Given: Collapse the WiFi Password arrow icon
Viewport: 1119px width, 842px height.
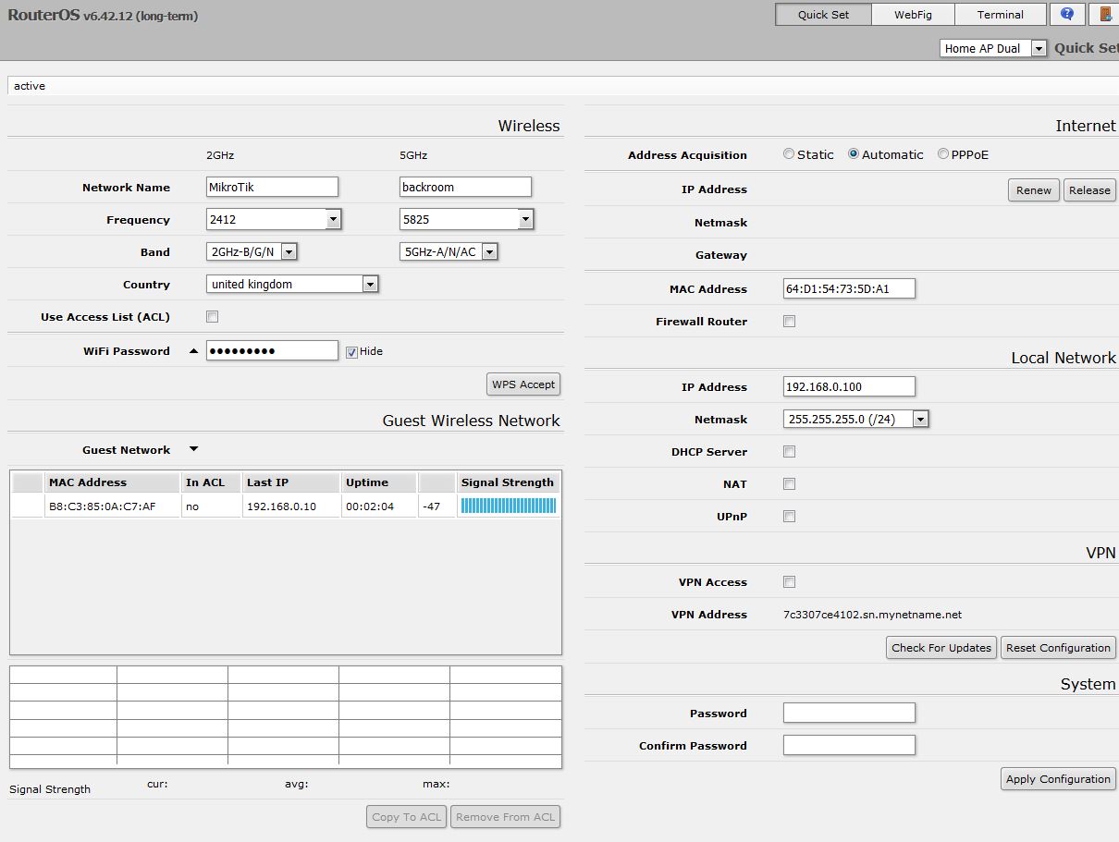Looking at the screenshot, I should pyautogui.click(x=193, y=351).
